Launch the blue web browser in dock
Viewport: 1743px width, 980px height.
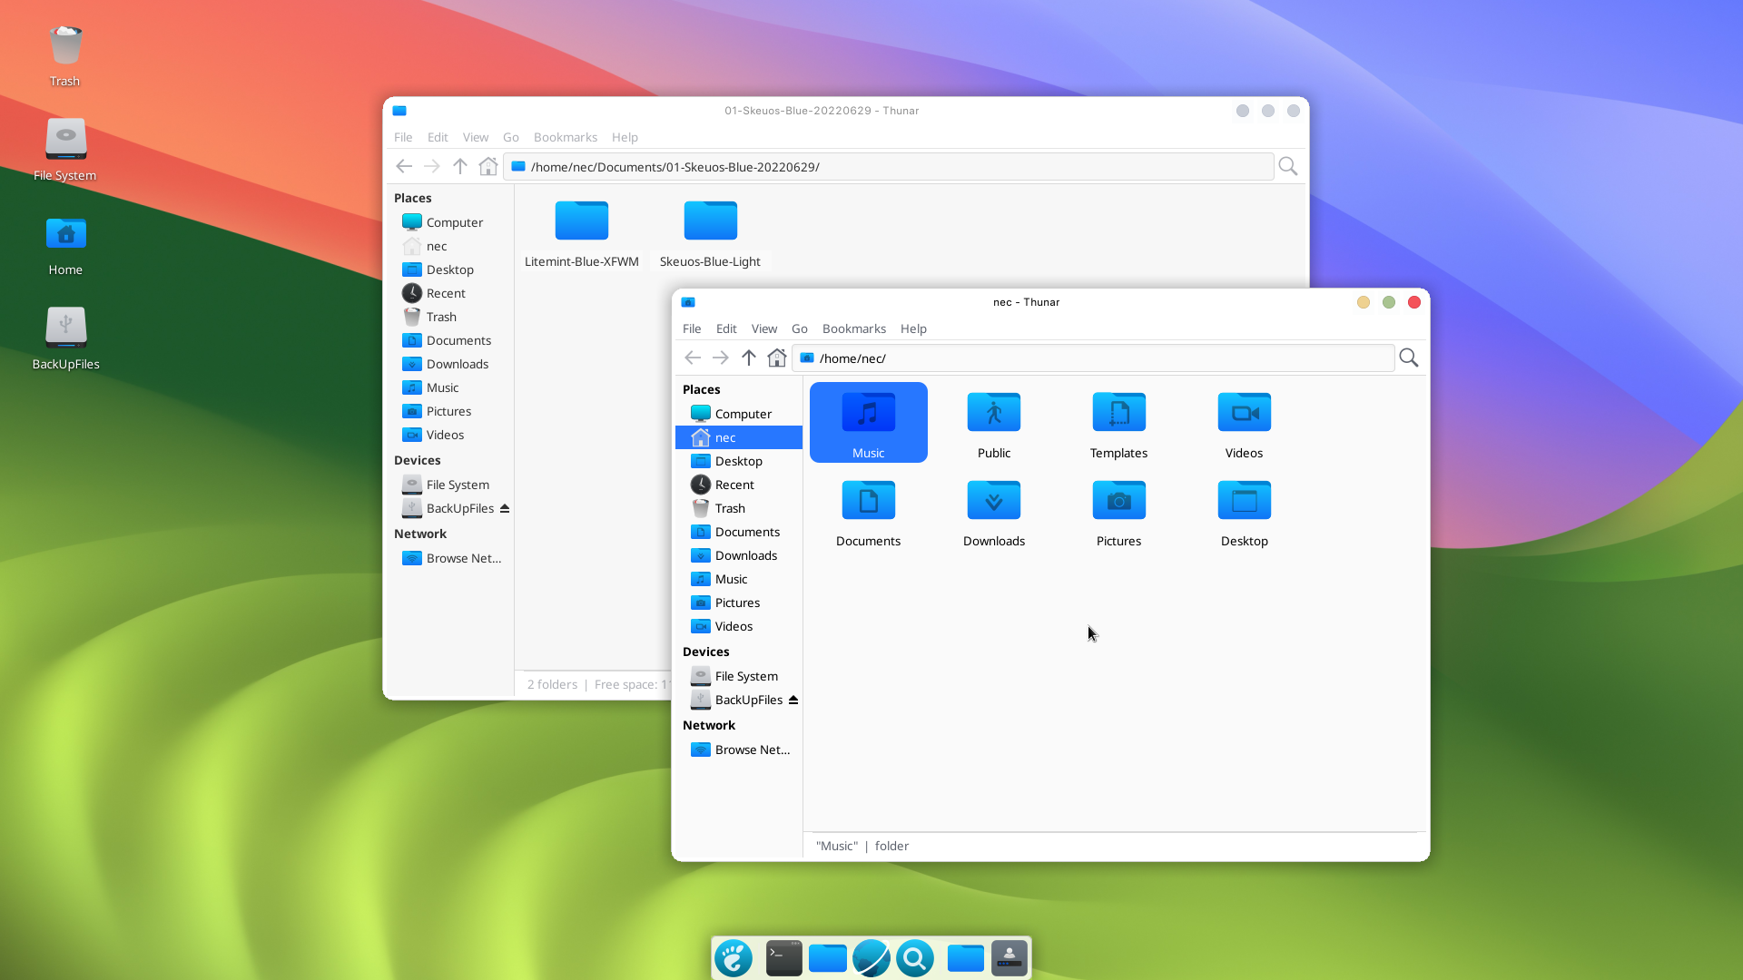pyautogui.click(x=871, y=958)
